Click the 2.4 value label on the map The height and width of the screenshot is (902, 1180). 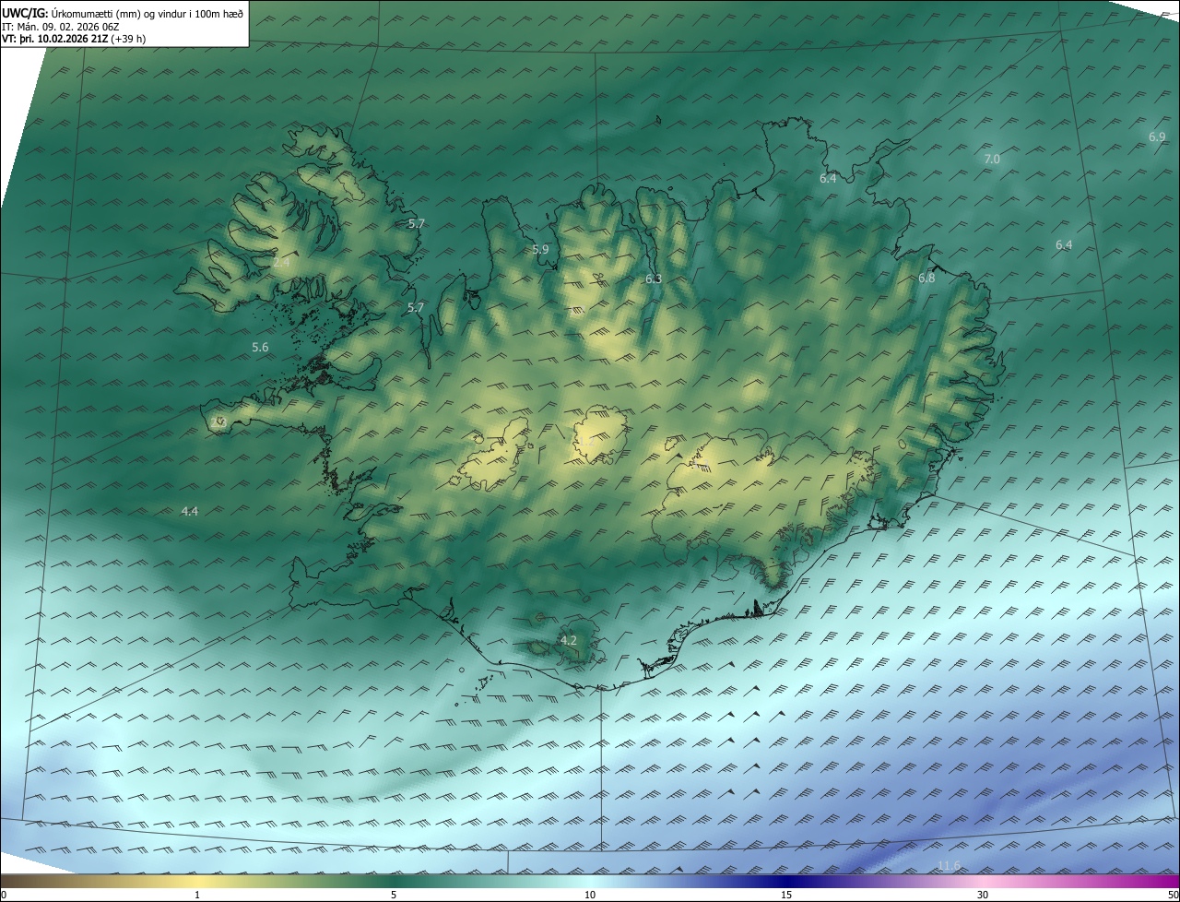pos(281,263)
